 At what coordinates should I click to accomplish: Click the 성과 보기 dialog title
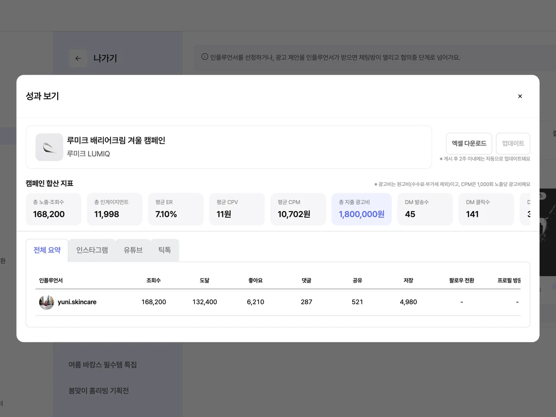point(42,96)
